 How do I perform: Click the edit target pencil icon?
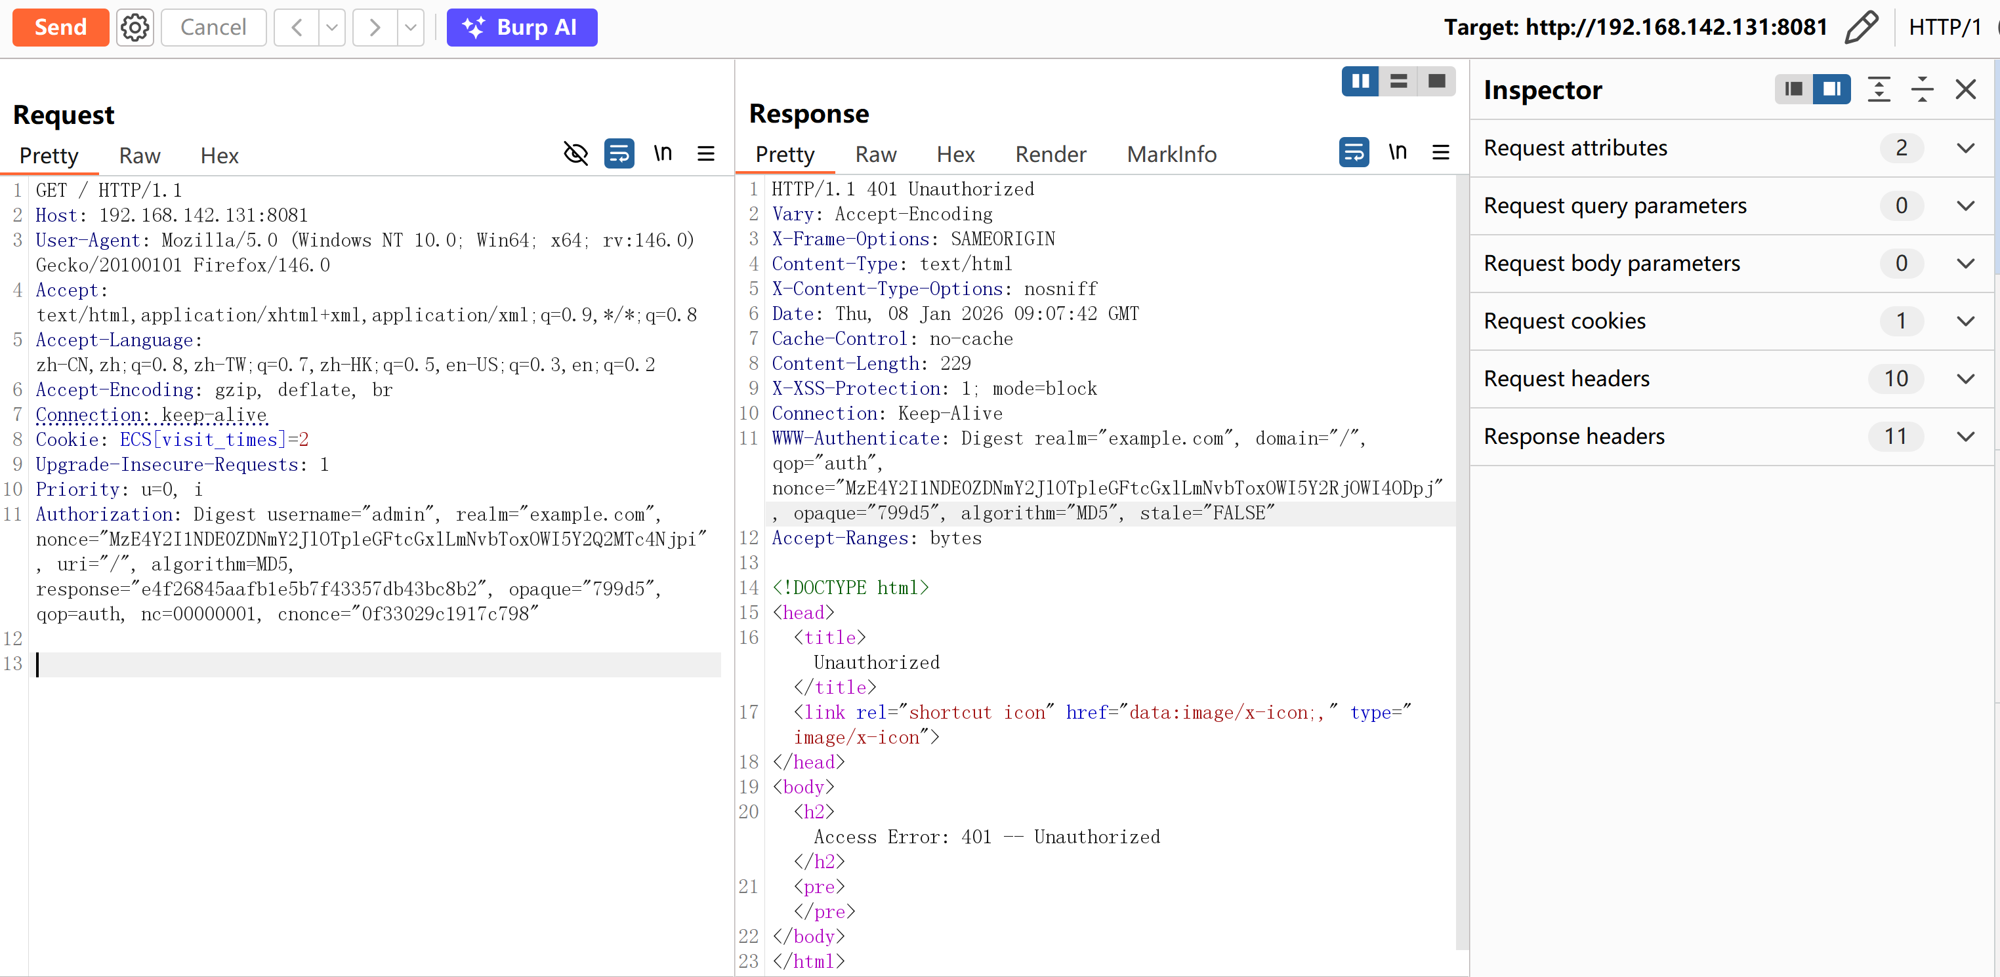tap(1861, 28)
